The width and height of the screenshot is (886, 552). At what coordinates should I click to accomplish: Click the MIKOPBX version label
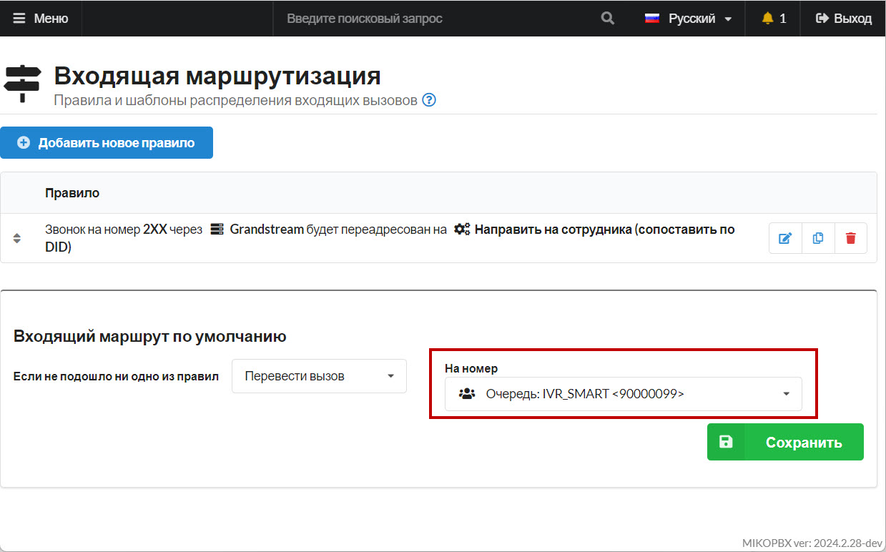tap(813, 542)
